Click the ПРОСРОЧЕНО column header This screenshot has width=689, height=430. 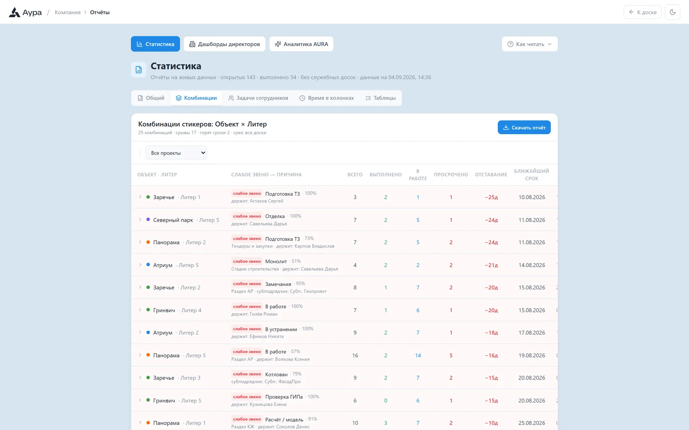point(451,175)
